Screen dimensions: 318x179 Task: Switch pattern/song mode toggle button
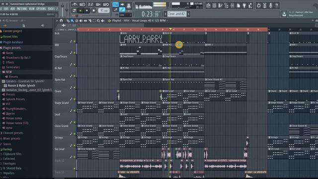point(74,10)
